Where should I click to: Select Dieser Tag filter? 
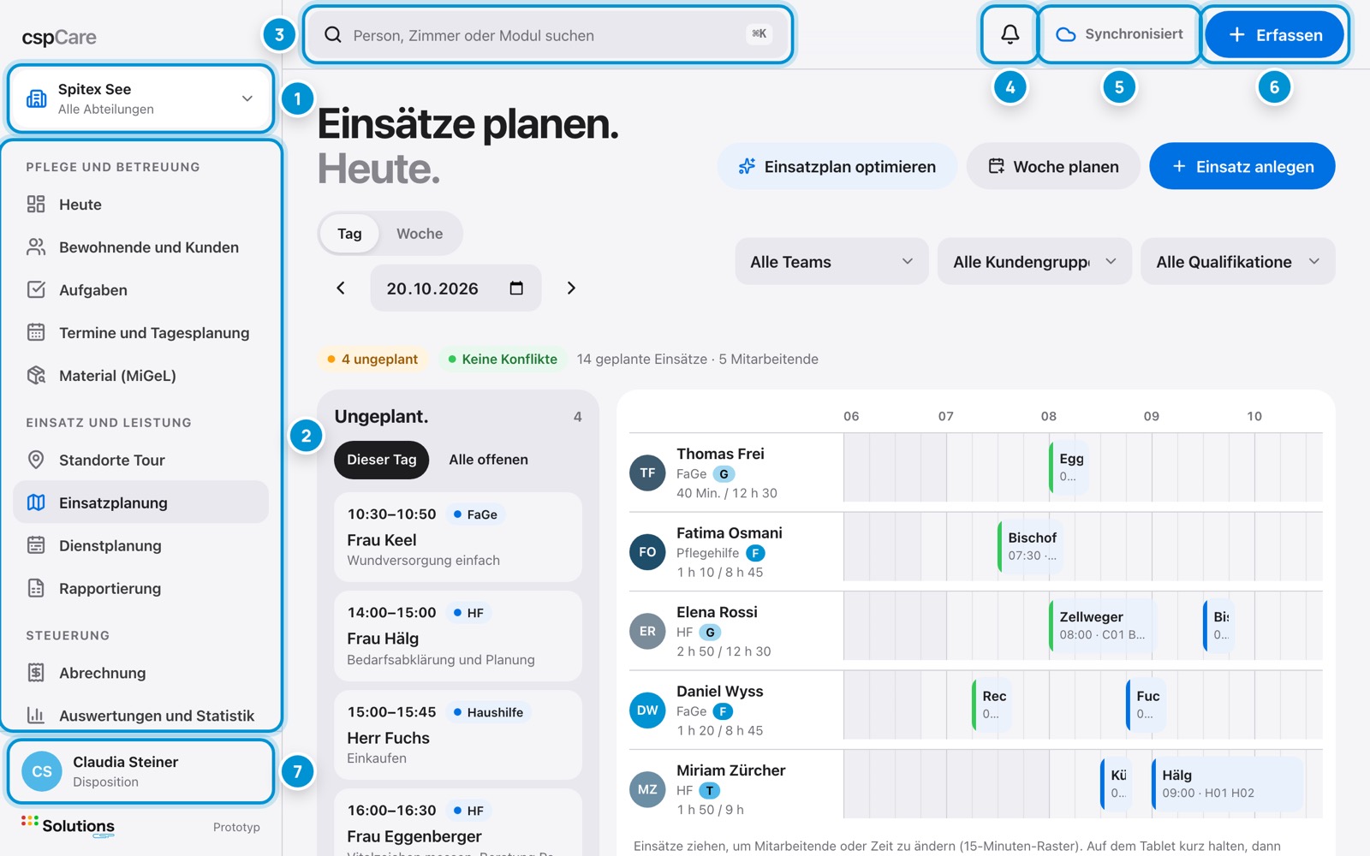coord(381,460)
